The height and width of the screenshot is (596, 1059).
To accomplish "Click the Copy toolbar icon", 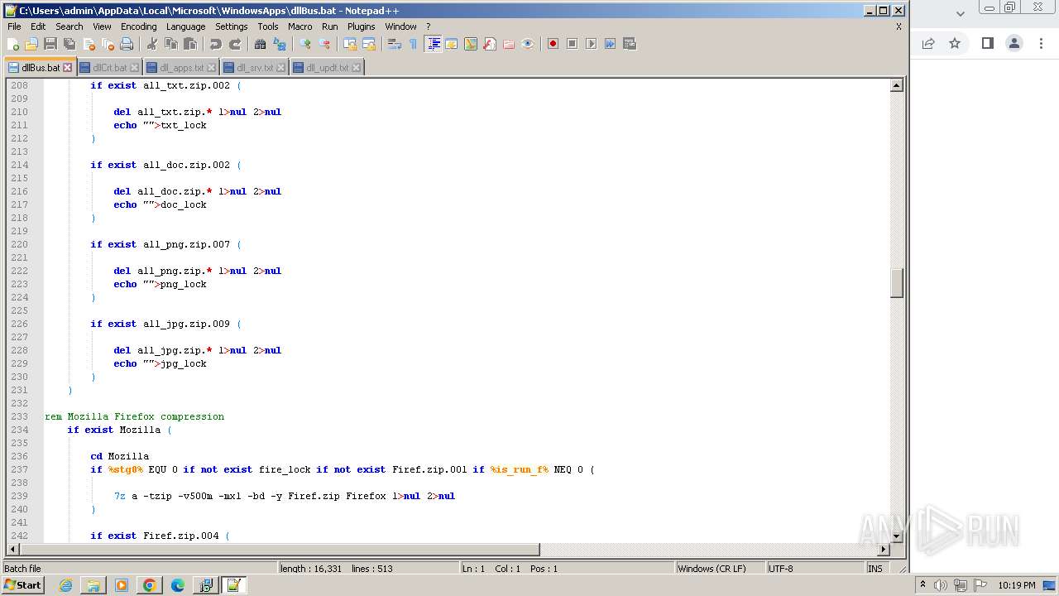I will (170, 44).
